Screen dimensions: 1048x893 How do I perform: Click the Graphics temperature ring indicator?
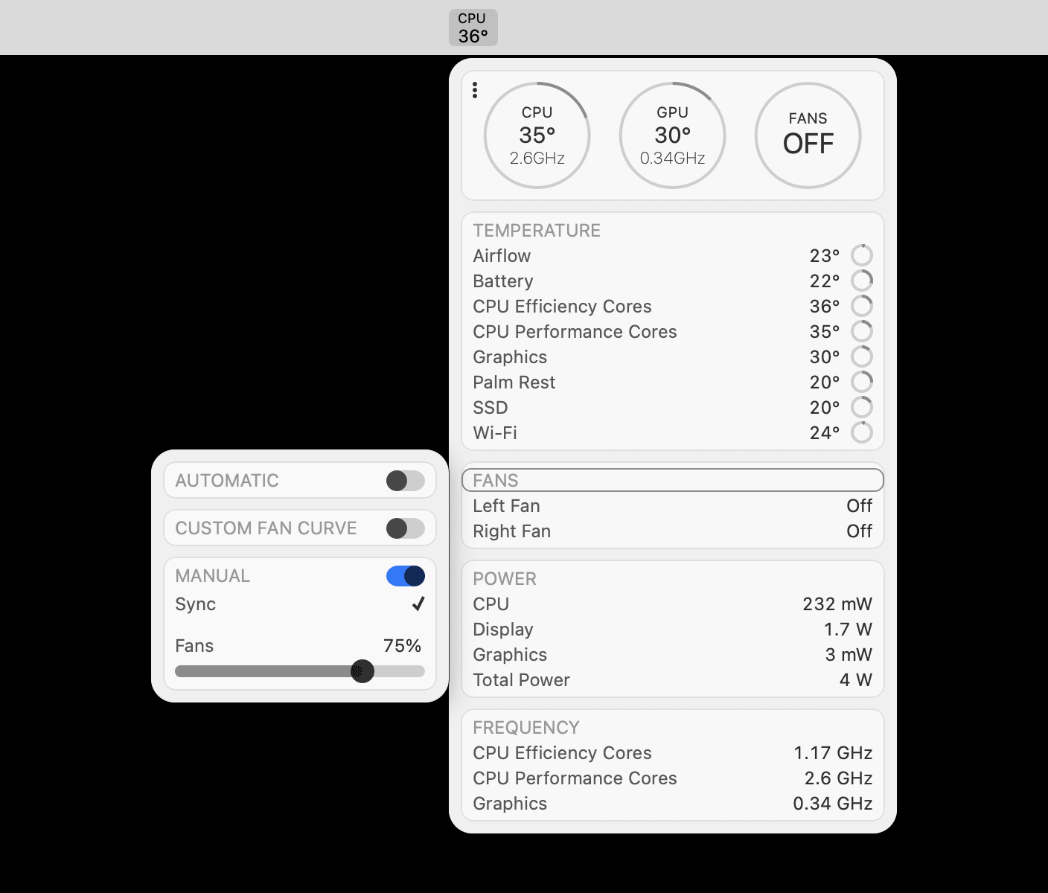[862, 356]
